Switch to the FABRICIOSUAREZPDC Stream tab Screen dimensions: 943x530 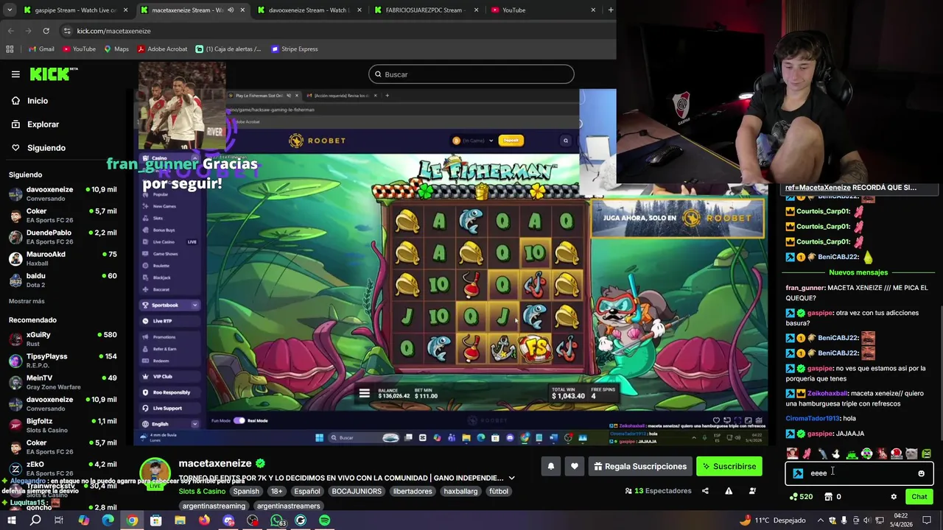coord(424,10)
